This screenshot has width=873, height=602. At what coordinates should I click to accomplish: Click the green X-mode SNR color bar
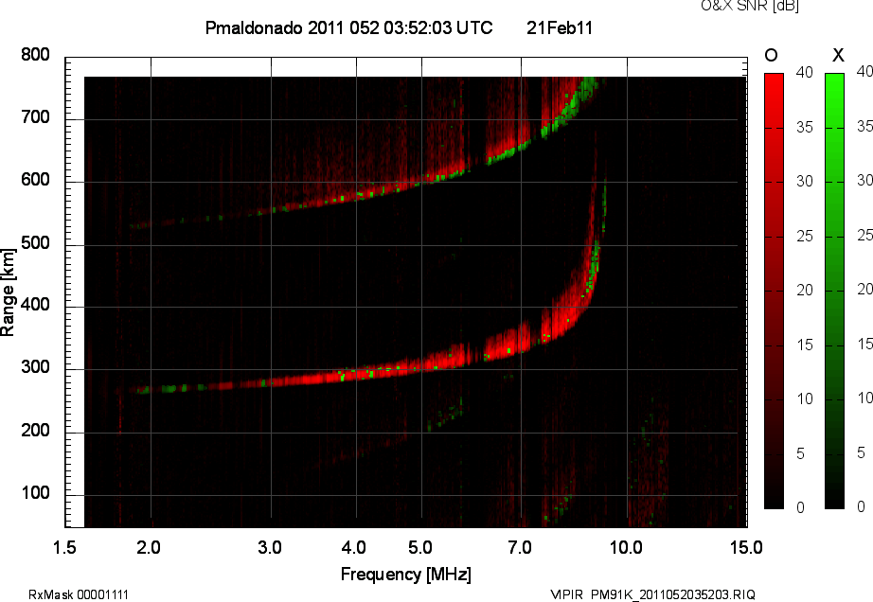(x=834, y=291)
